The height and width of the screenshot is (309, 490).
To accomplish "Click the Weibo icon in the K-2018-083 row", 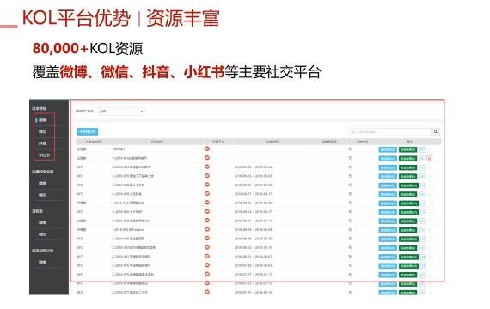I will (x=207, y=167).
